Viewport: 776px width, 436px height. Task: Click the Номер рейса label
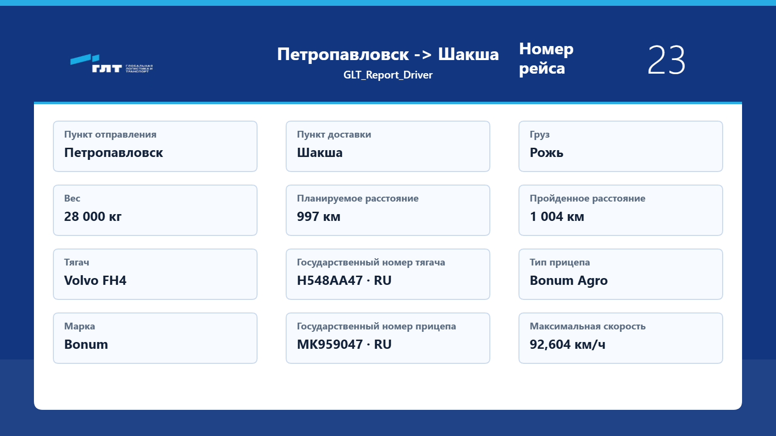(x=546, y=59)
